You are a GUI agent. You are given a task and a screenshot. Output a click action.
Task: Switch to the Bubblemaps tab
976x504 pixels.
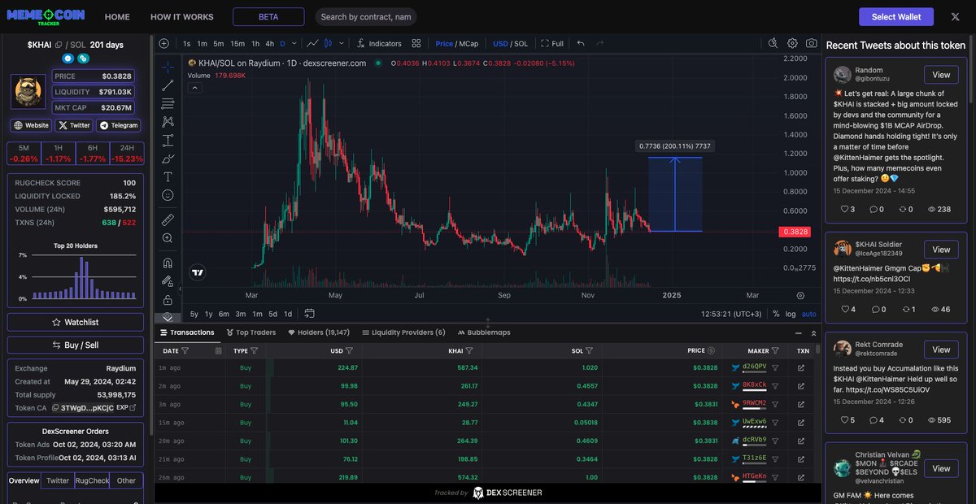[484, 332]
